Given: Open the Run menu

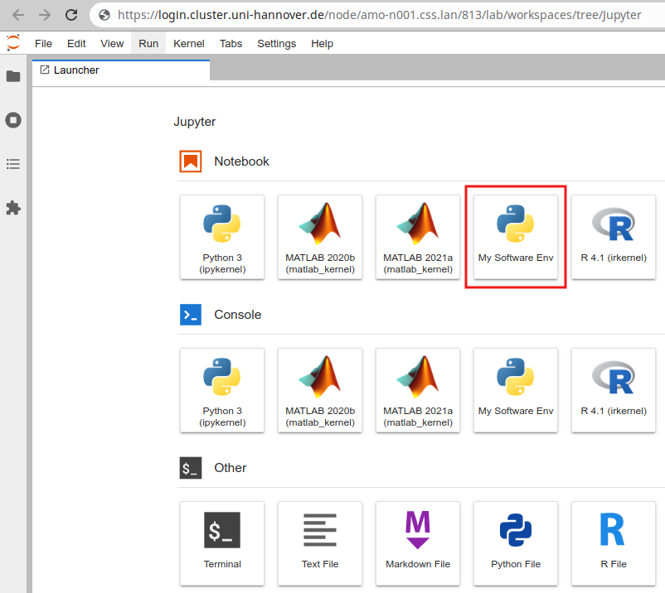Looking at the screenshot, I should [148, 44].
